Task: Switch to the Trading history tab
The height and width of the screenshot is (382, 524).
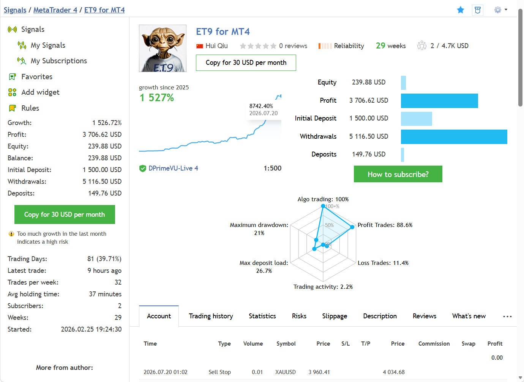Action: [x=211, y=316]
